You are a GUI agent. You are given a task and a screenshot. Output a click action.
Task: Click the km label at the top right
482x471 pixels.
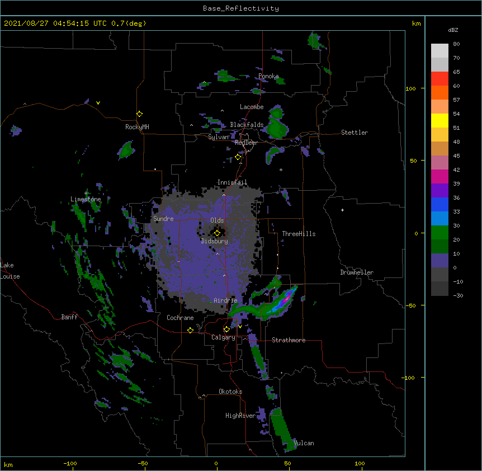click(417, 23)
